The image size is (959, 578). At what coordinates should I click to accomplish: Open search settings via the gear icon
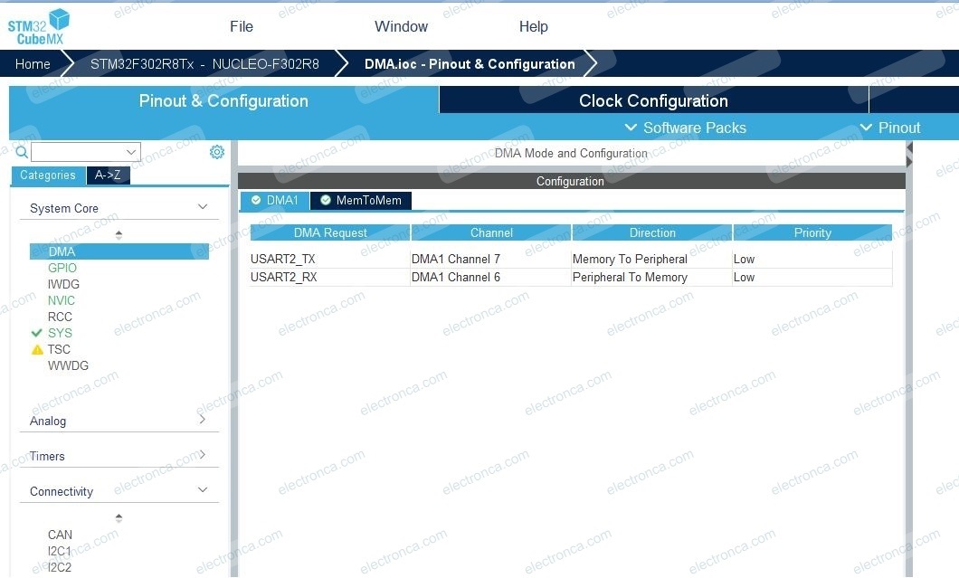pyautogui.click(x=217, y=151)
